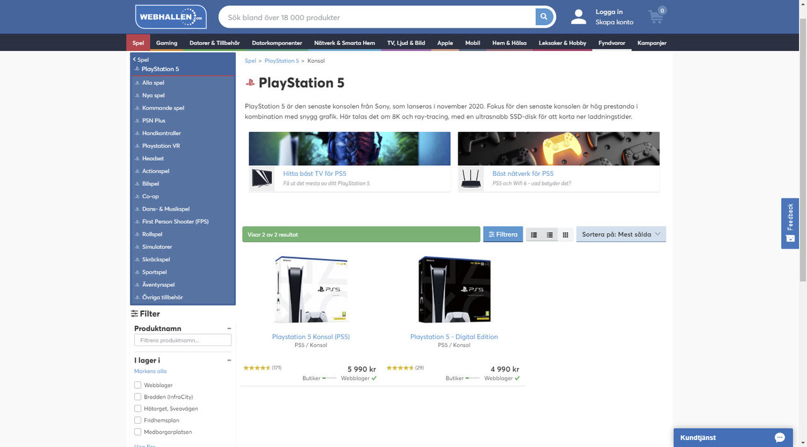Viewport: 807px width, 447px height.
Task: Select the grid view layout icon
Action: (566, 234)
